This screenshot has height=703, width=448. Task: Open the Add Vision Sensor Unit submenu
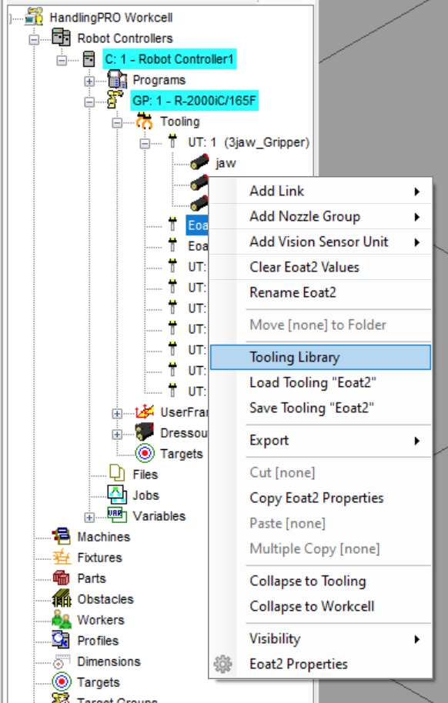pos(320,242)
